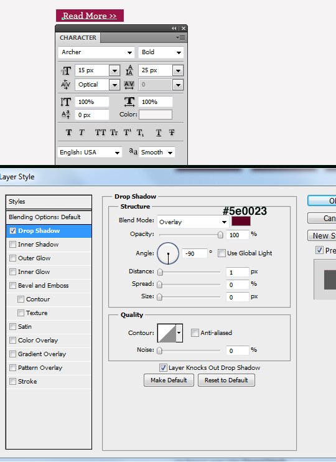336x462 pixels.
Task: Select Gradient Overlay in style list
Action: pos(49,354)
